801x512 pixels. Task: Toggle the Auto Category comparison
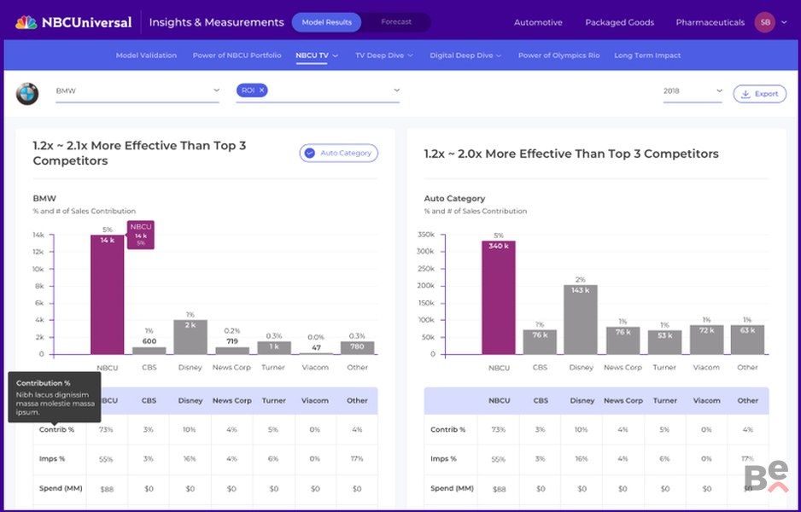tap(339, 153)
